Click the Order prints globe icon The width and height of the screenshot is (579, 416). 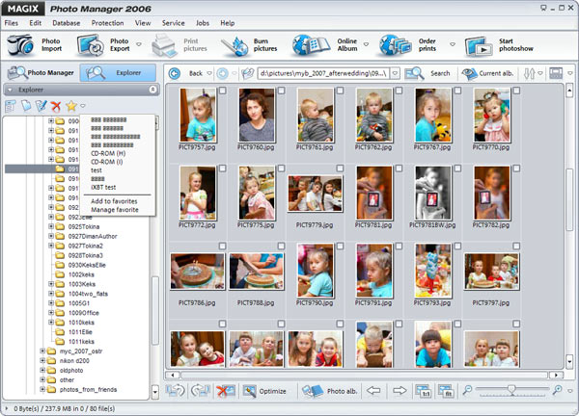[x=396, y=45]
